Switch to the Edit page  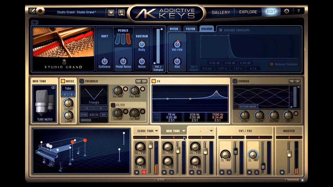(x=271, y=12)
